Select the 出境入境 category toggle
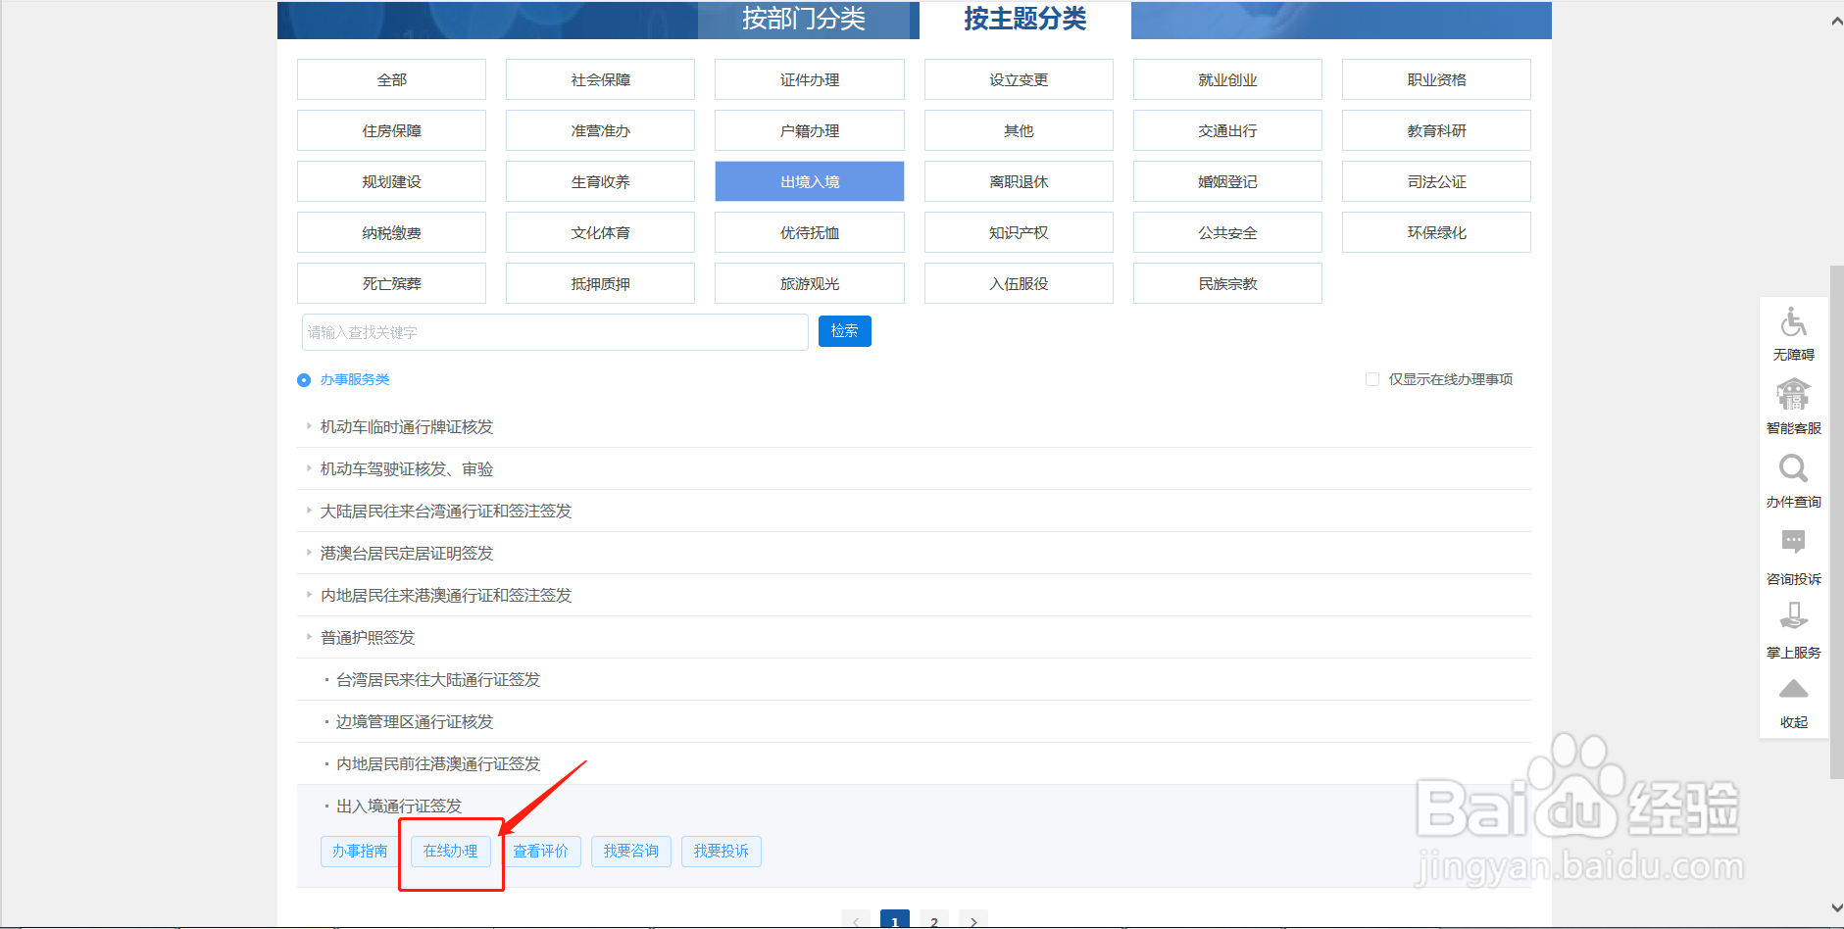 (x=809, y=180)
